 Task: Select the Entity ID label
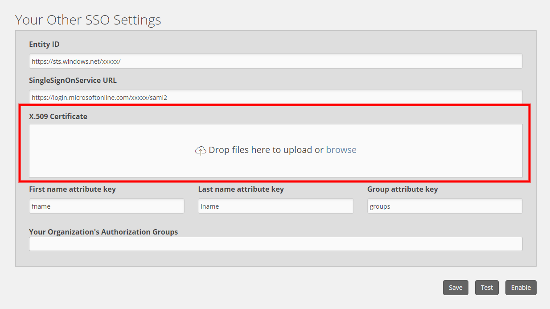coord(44,44)
